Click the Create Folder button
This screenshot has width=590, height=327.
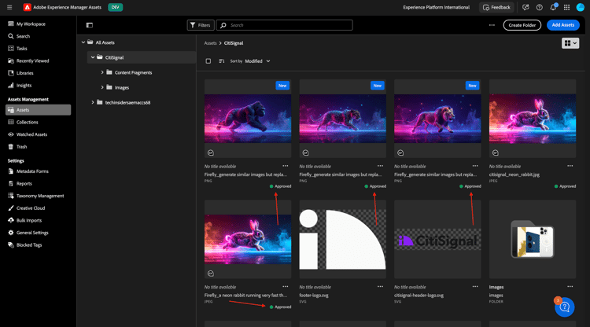pos(522,25)
